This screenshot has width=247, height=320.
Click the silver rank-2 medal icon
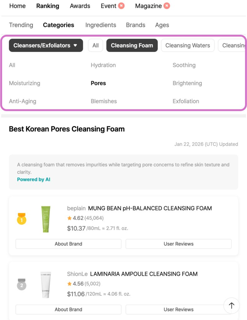(21, 285)
